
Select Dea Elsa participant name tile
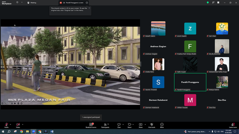click(x=222, y=100)
